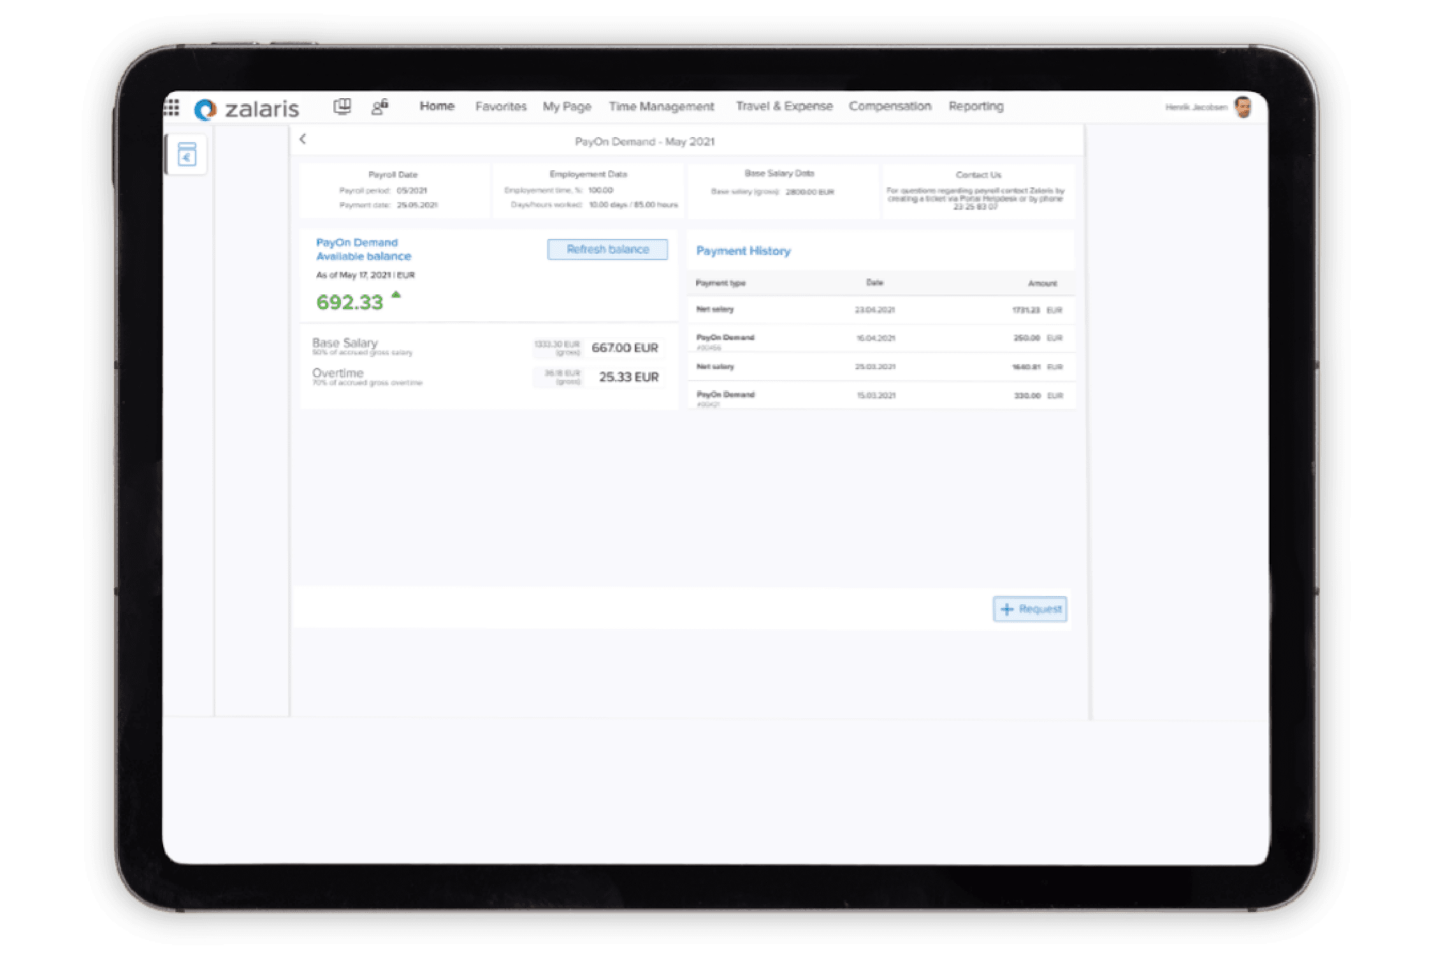Click the plus icon on the Request button
1434x956 pixels.
pyautogui.click(x=1008, y=609)
